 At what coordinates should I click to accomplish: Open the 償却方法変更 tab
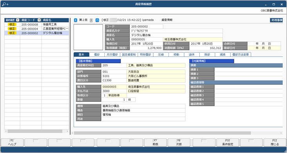[240, 55]
